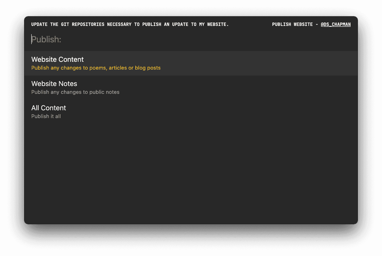Click the All Content heading
This screenshot has height=256, width=382.
coord(48,108)
